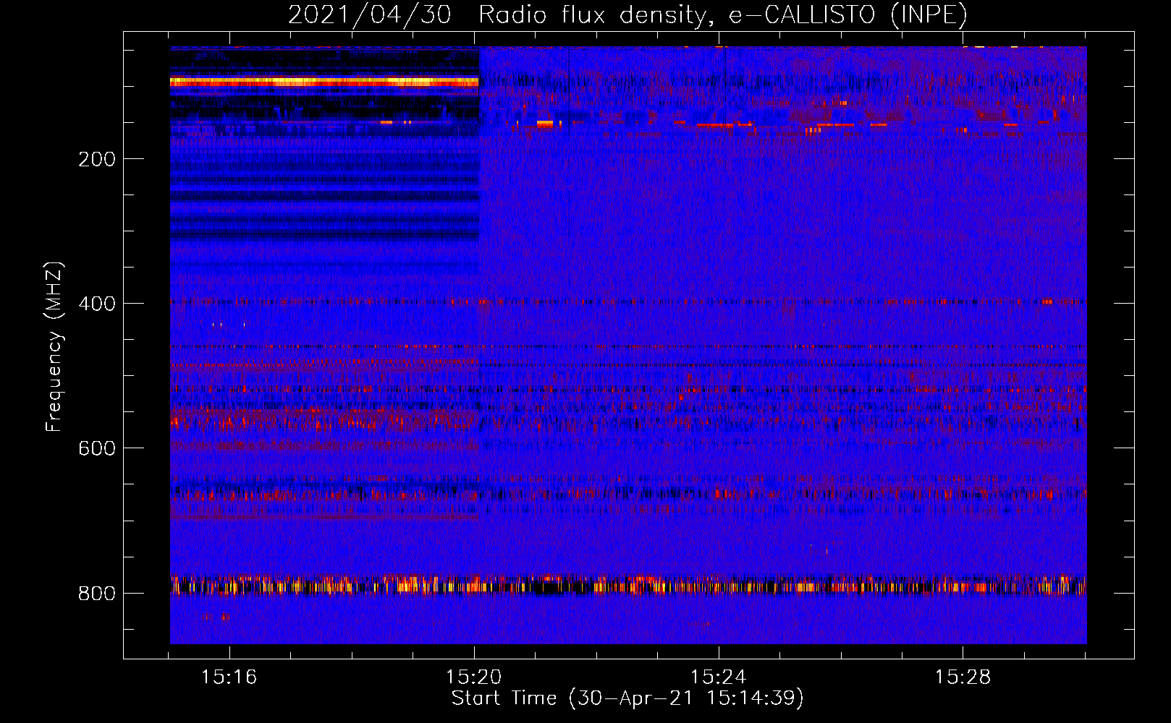Click the 15:24 time tick label
Screen dimensions: 1171x723
pyautogui.click(x=718, y=677)
